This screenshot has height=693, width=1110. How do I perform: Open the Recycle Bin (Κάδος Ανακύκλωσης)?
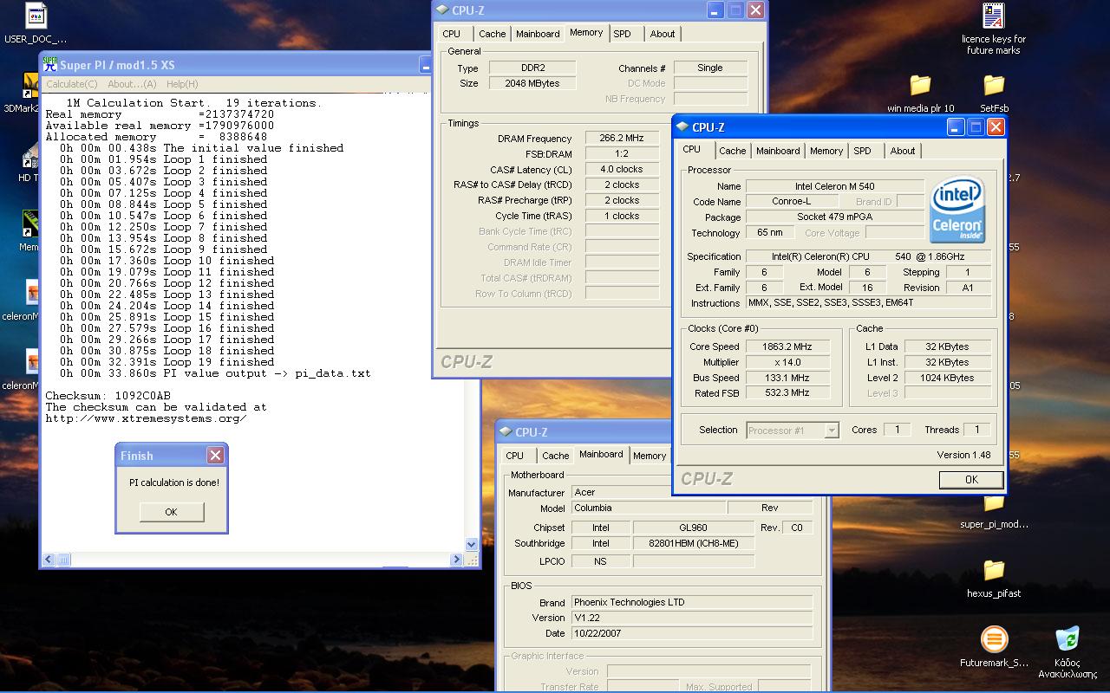(x=1068, y=639)
